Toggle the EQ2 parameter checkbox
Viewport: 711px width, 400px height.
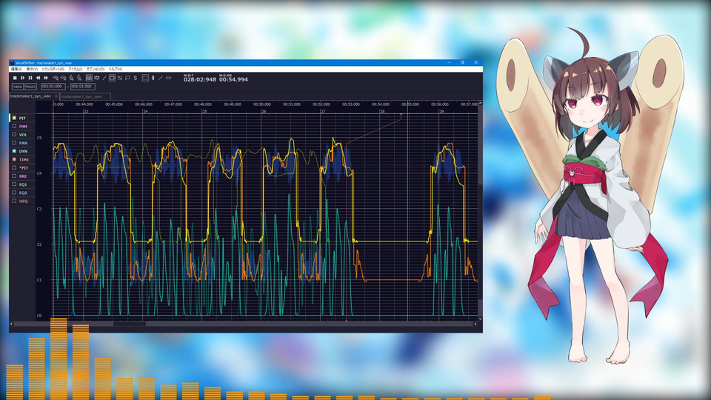tap(14, 193)
